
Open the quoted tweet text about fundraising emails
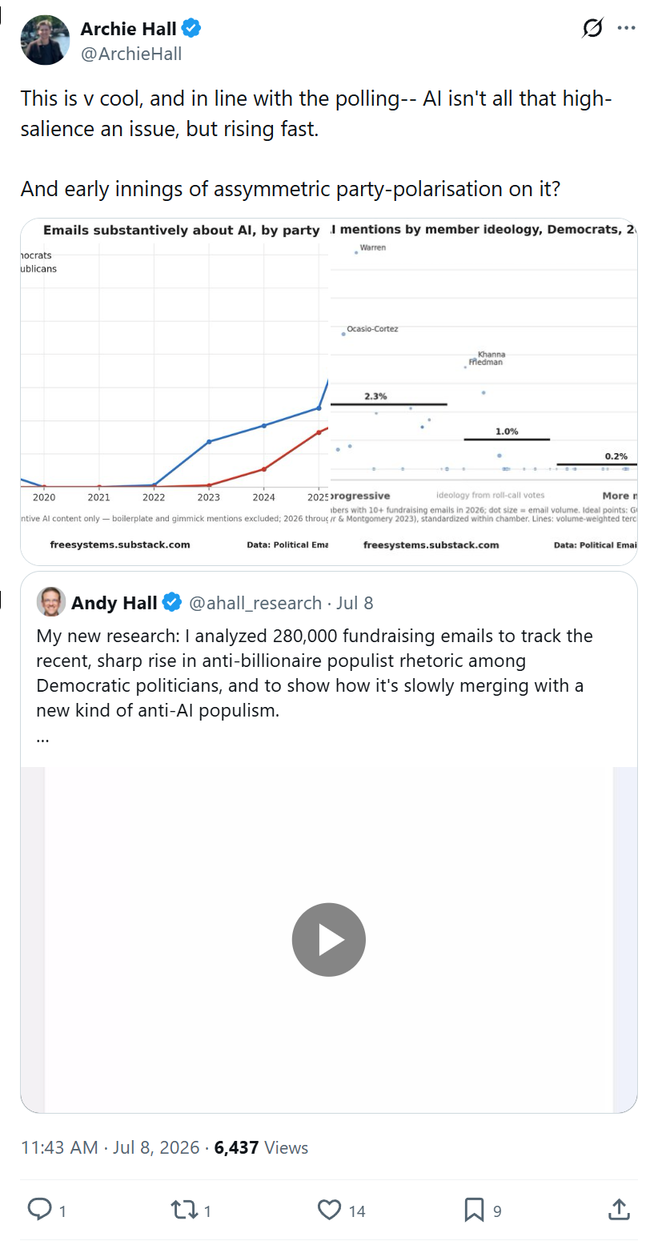[315, 673]
